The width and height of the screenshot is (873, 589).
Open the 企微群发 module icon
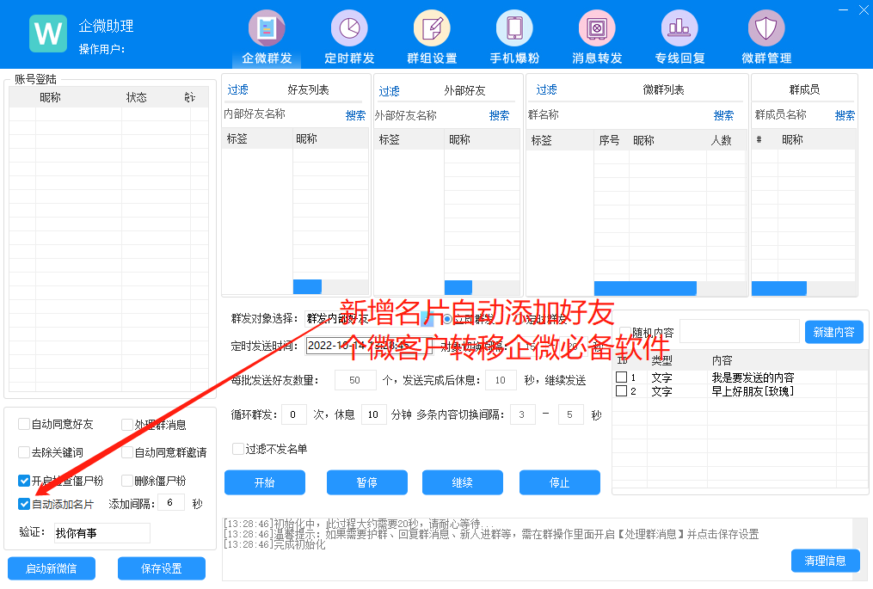[267, 28]
